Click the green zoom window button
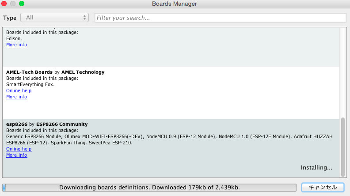Viewport: 350px width, 196px height. point(21,4)
